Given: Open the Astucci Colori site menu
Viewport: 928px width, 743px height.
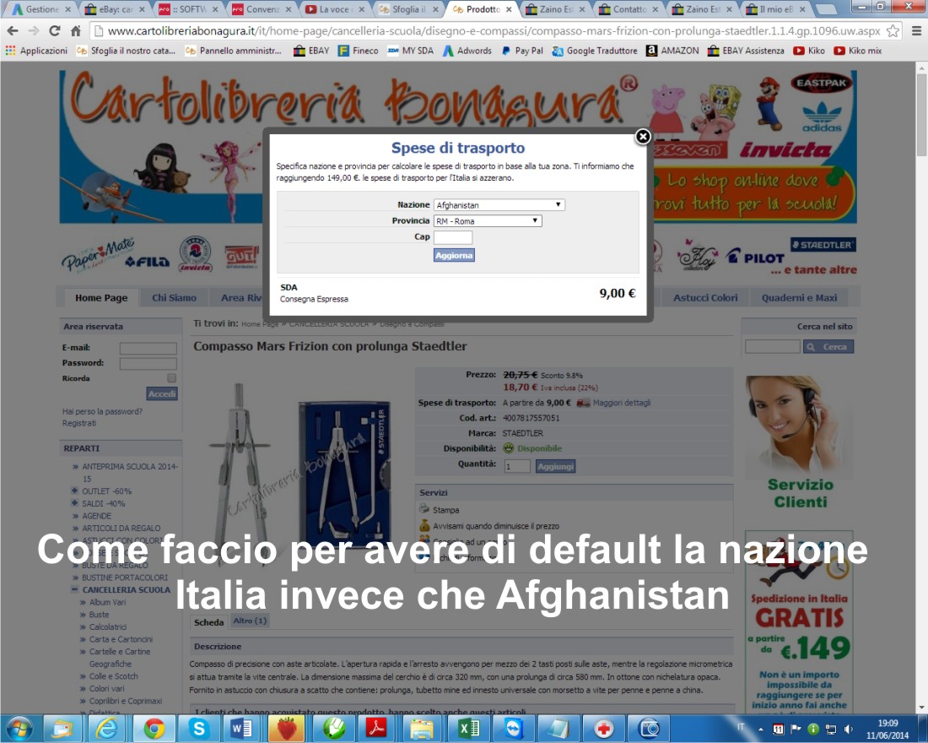Looking at the screenshot, I should click(x=705, y=297).
